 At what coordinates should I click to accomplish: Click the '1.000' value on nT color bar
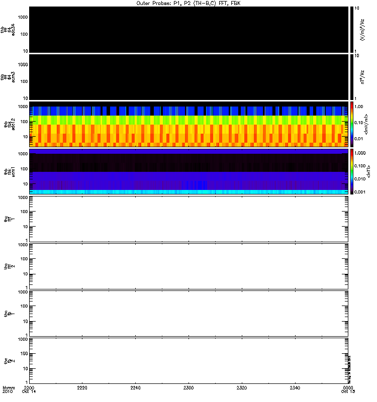tap(360, 153)
